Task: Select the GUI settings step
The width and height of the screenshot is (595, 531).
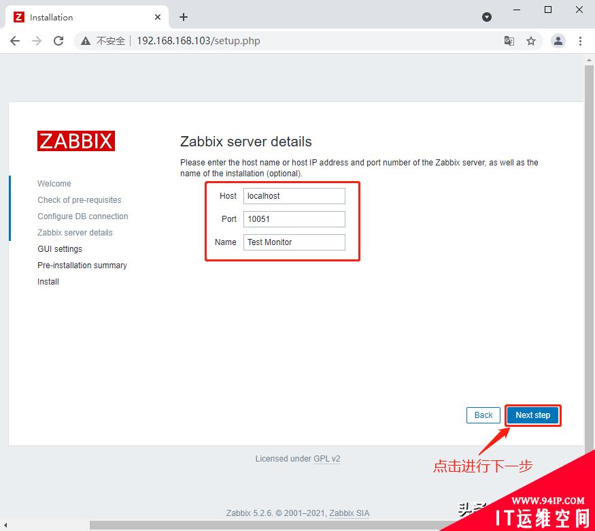Action: point(60,248)
